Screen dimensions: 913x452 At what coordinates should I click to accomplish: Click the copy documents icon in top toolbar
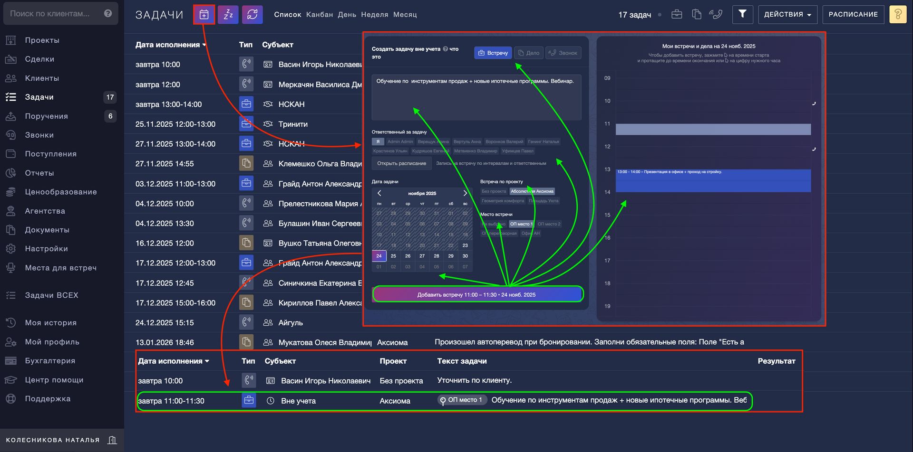coord(697,15)
